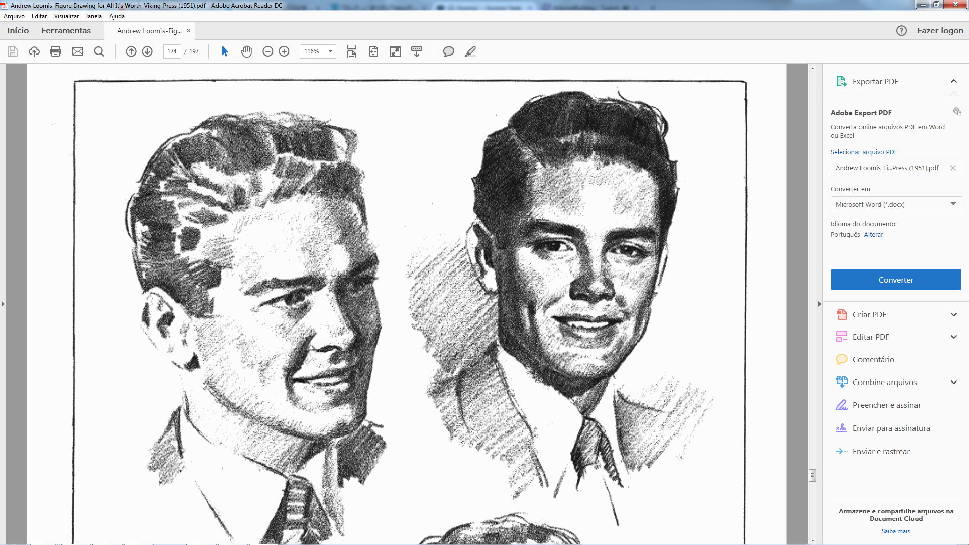This screenshot has height=545, width=969.
Task: Click the upload to cloud icon
Action: click(34, 51)
